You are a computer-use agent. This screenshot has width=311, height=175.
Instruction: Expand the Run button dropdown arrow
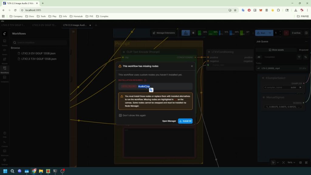point(270,33)
